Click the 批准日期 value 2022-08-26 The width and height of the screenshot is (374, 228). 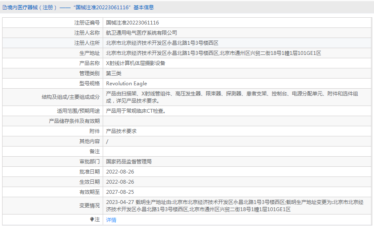(120, 172)
